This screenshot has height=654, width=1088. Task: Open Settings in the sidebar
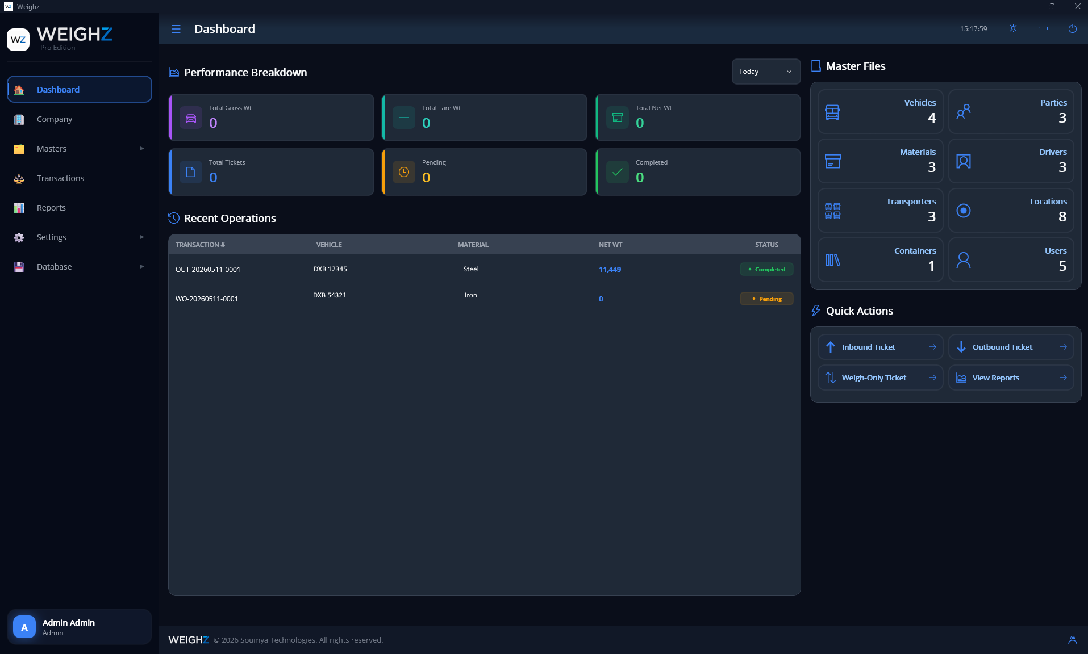(80, 237)
